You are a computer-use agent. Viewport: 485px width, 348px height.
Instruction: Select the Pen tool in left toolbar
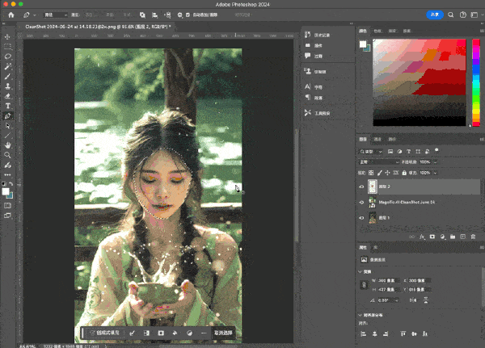click(x=7, y=116)
